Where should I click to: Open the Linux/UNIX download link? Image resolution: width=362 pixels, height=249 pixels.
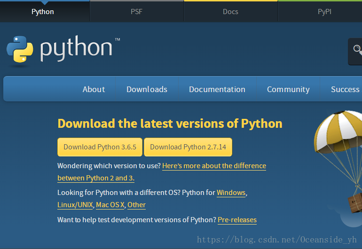tap(75, 205)
